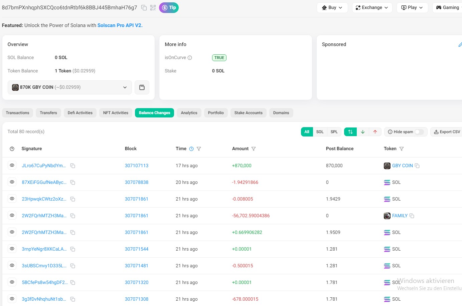Click the Export CSV button
The width and height of the screenshot is (462, 306).
[x=447, y=132]
